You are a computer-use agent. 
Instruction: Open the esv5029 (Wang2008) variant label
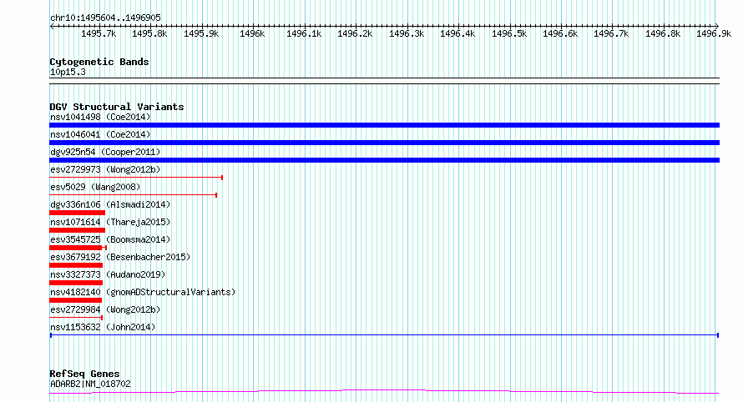[95, 187]
